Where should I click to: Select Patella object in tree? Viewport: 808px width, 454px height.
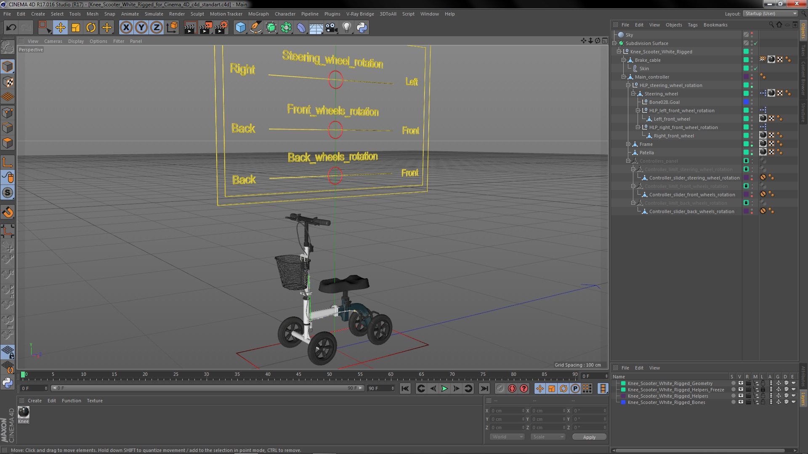tap(646, 153)
